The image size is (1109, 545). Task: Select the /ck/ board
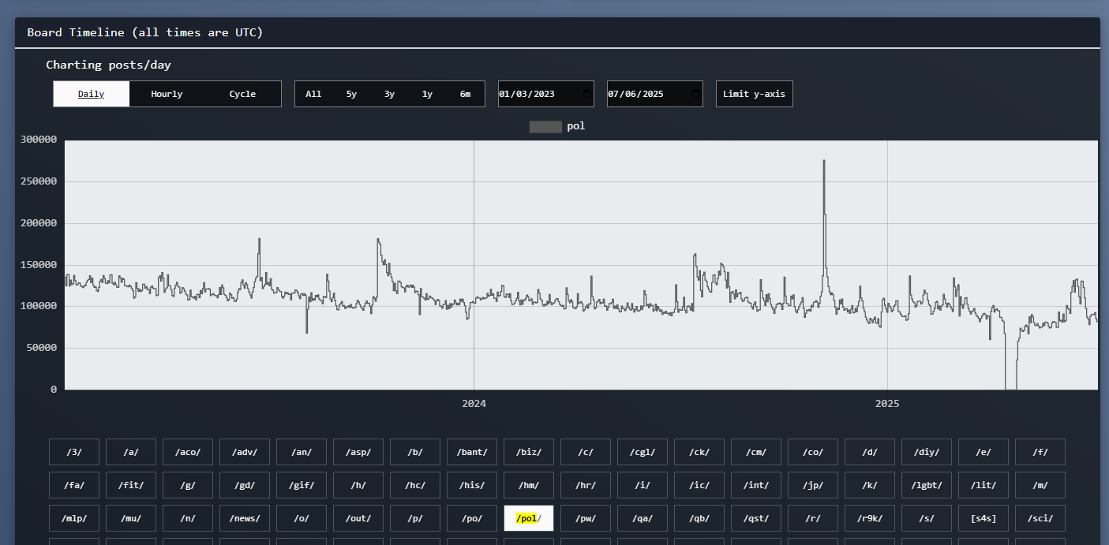click(x=699, y=452)
